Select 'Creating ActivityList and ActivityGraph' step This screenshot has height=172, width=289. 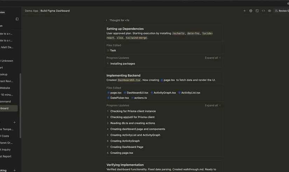pos(135,135)
